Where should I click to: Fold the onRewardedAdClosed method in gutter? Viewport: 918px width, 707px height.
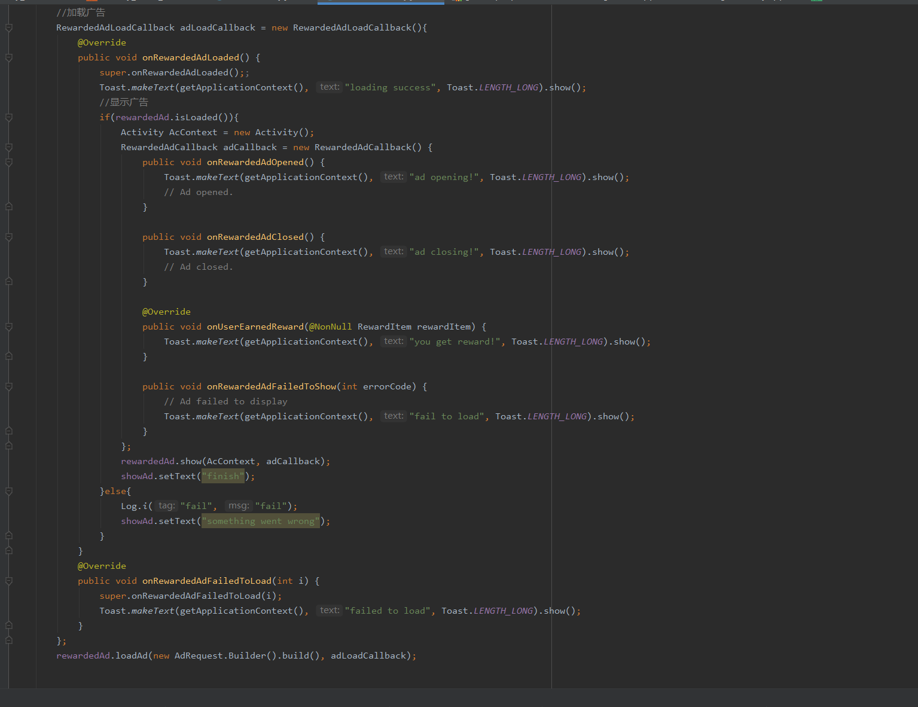pyautogui.click(x=9, y=237)
